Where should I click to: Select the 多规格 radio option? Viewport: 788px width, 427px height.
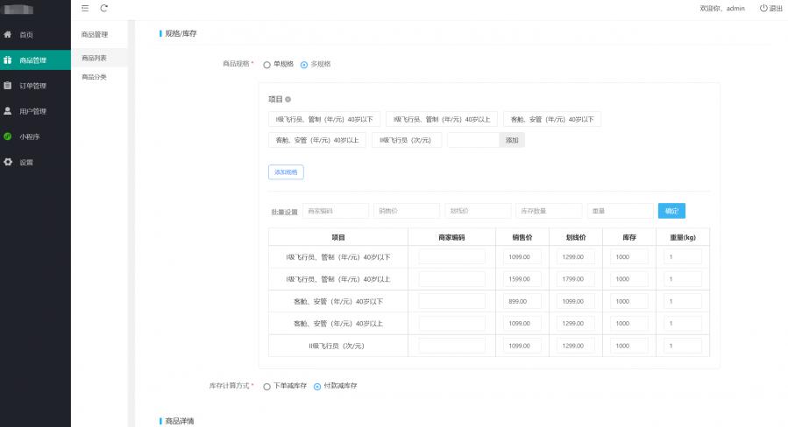pyautogui.click(x=304, y=64)
